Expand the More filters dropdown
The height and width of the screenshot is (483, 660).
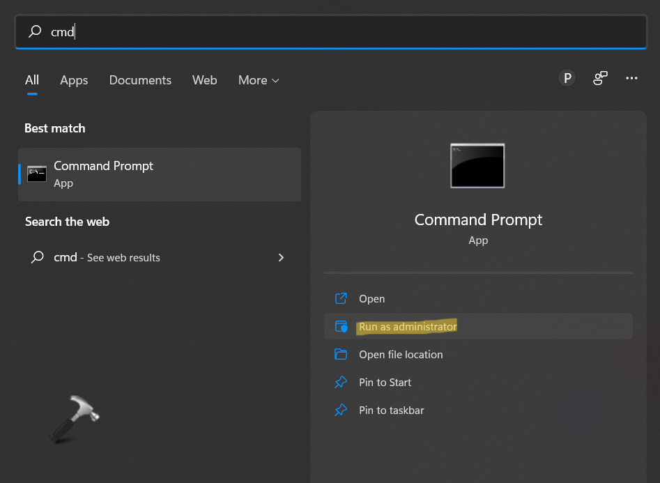click(x=259, y=80)
